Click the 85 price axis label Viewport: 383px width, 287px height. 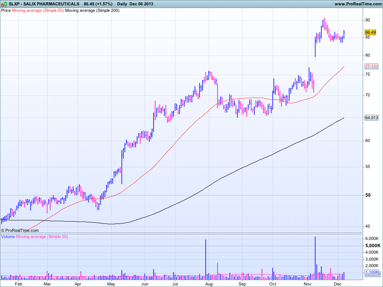(368, 38)
